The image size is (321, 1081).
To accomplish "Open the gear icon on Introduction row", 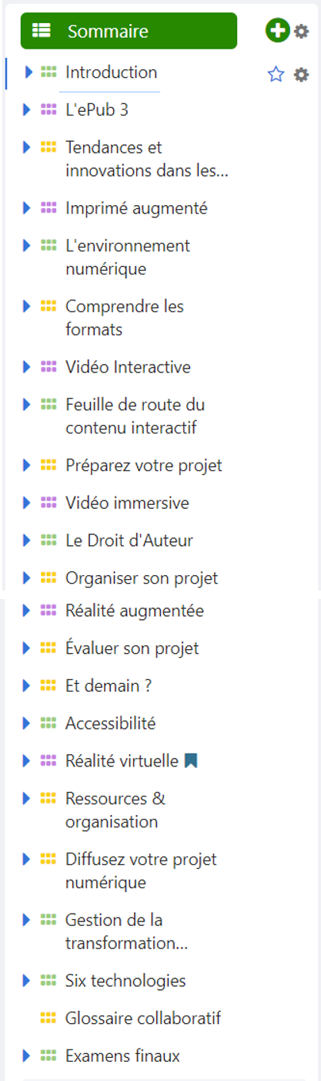I will [301, 75].
